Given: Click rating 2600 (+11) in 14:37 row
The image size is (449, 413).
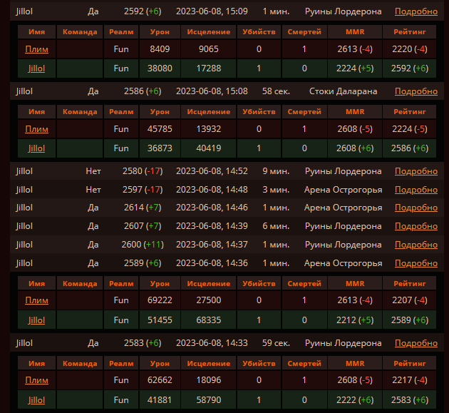Looking at the screenshot, I should tap(143, 245).
